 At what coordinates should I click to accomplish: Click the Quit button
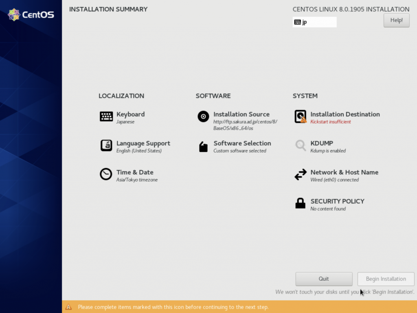coord(324,279)
